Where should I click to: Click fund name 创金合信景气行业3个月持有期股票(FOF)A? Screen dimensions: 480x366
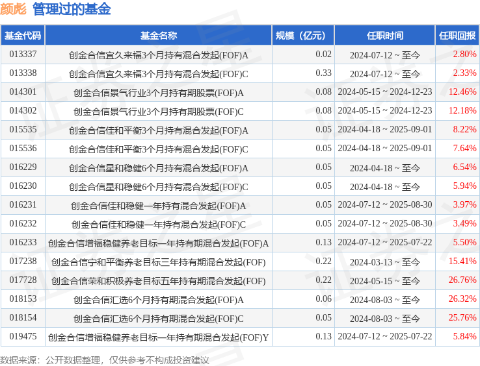(159, 93)
